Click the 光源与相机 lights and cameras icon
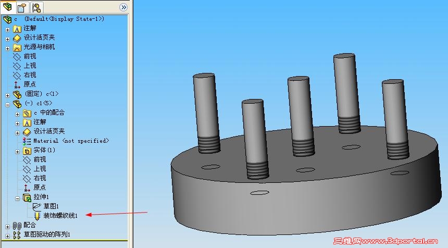 [x=17, y=48]
